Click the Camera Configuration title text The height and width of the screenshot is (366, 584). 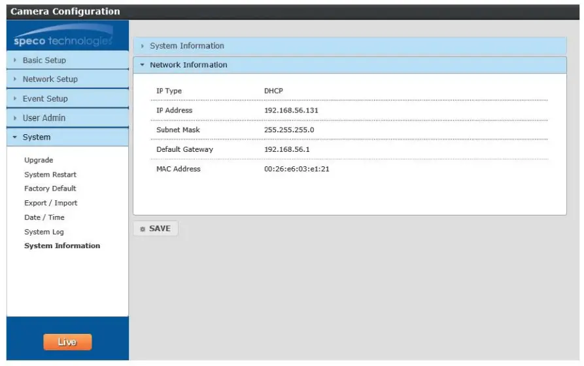click(x=65, y=12)
